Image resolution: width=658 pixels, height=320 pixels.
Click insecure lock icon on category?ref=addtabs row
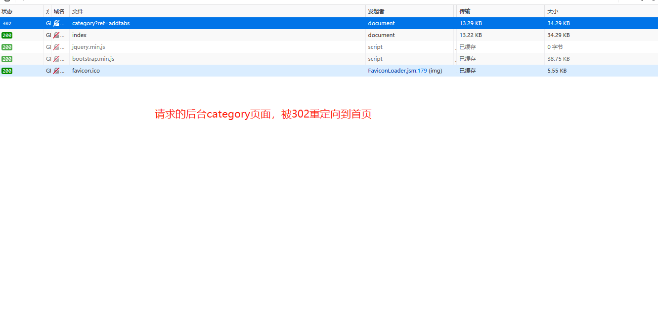[x=56, y=23]
